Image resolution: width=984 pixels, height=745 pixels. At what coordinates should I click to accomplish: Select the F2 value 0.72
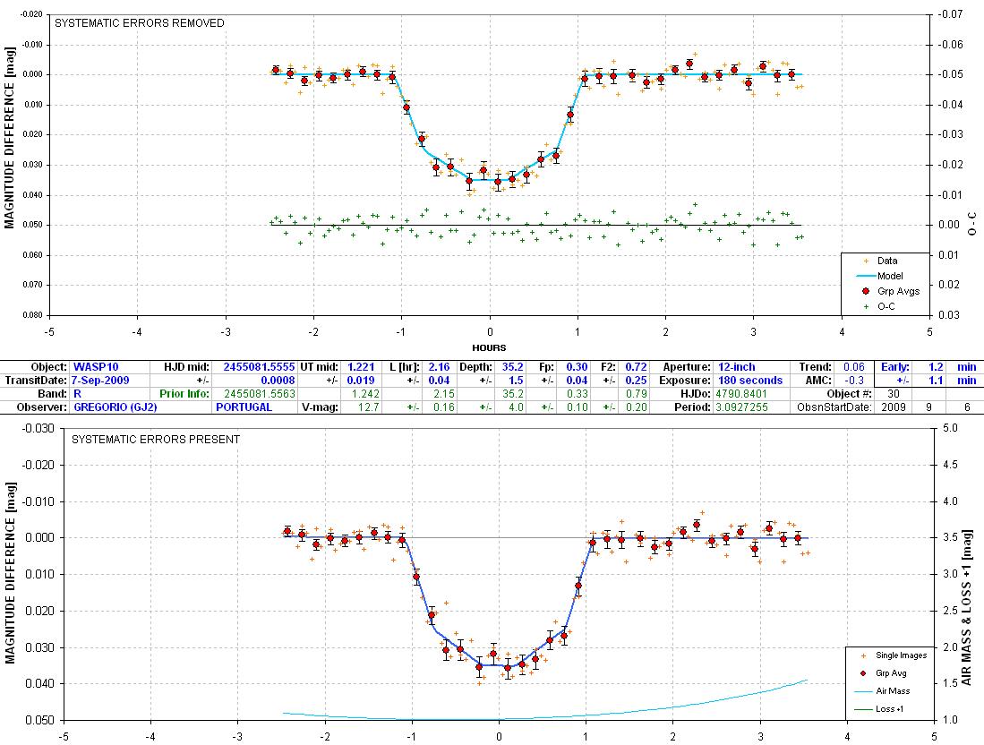[x=637, y=367]
